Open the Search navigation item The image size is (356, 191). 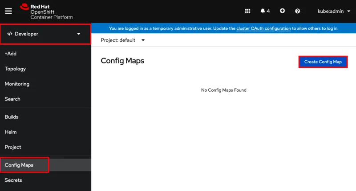point(12,99)
